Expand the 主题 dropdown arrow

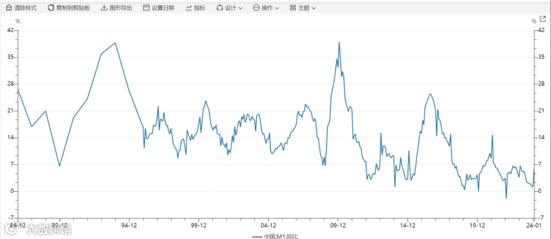314,8
